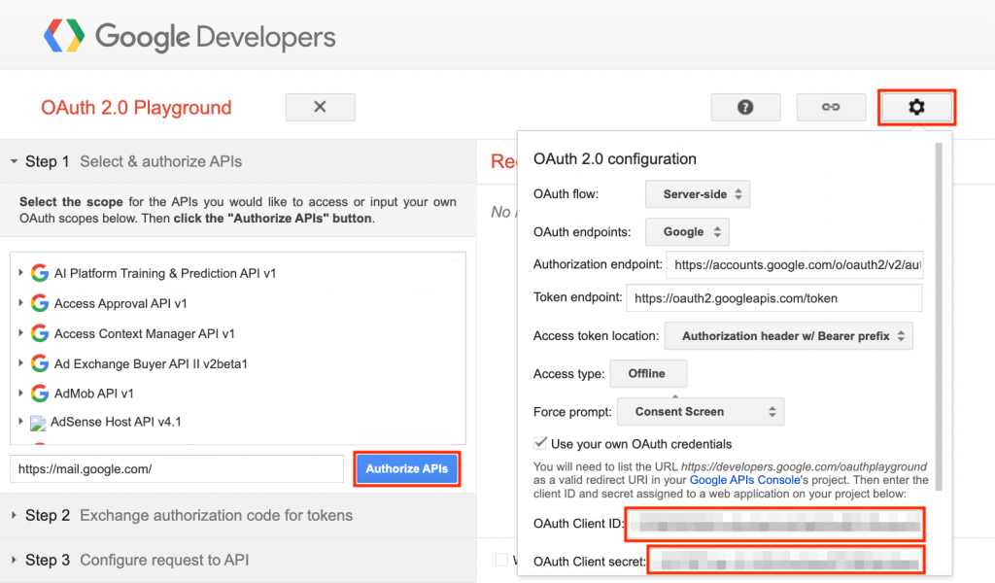Screen dimensions: 995x583
Task: Select the AdSense Host API v4.1 row
Action: pyautogui.click(x=116, y=422)
